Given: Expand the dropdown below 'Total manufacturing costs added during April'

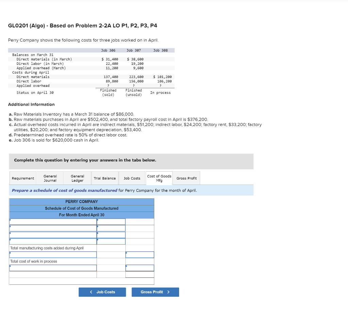Looking at the screenshot, I should tap(53, 254).
